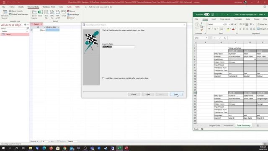The image size is (268, 151).
Task: Click Excel fill color bucket
Action: tap(228, 29)
